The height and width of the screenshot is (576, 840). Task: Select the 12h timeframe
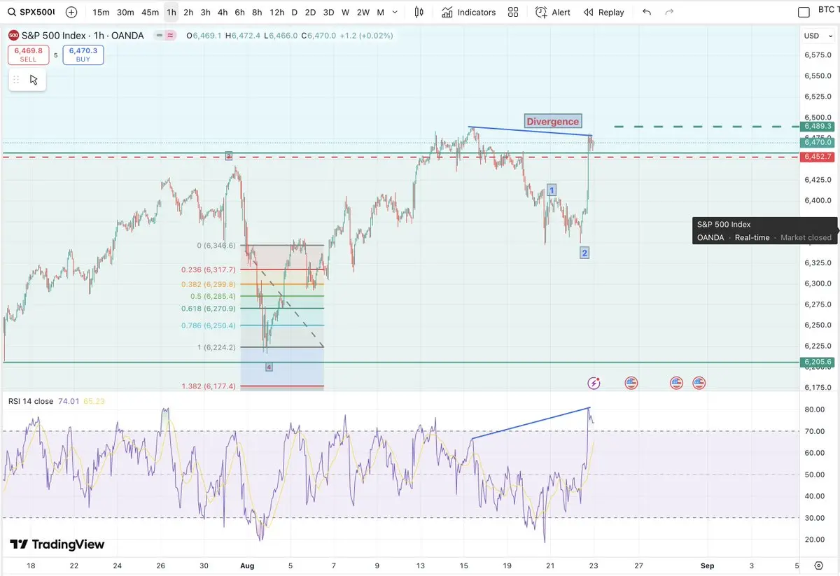pyautogui.click(x=276, y=12)
